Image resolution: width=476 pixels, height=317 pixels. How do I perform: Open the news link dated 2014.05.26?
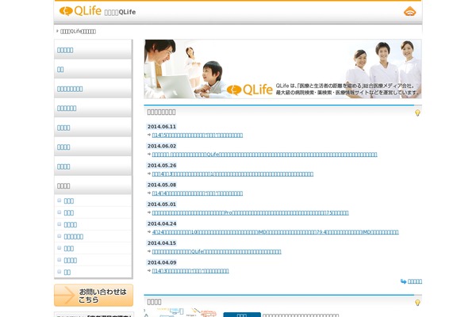[x=232, y=174]
